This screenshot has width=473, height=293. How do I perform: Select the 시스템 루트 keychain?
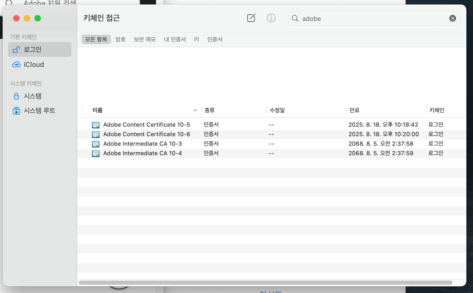(x=40, y=111)
